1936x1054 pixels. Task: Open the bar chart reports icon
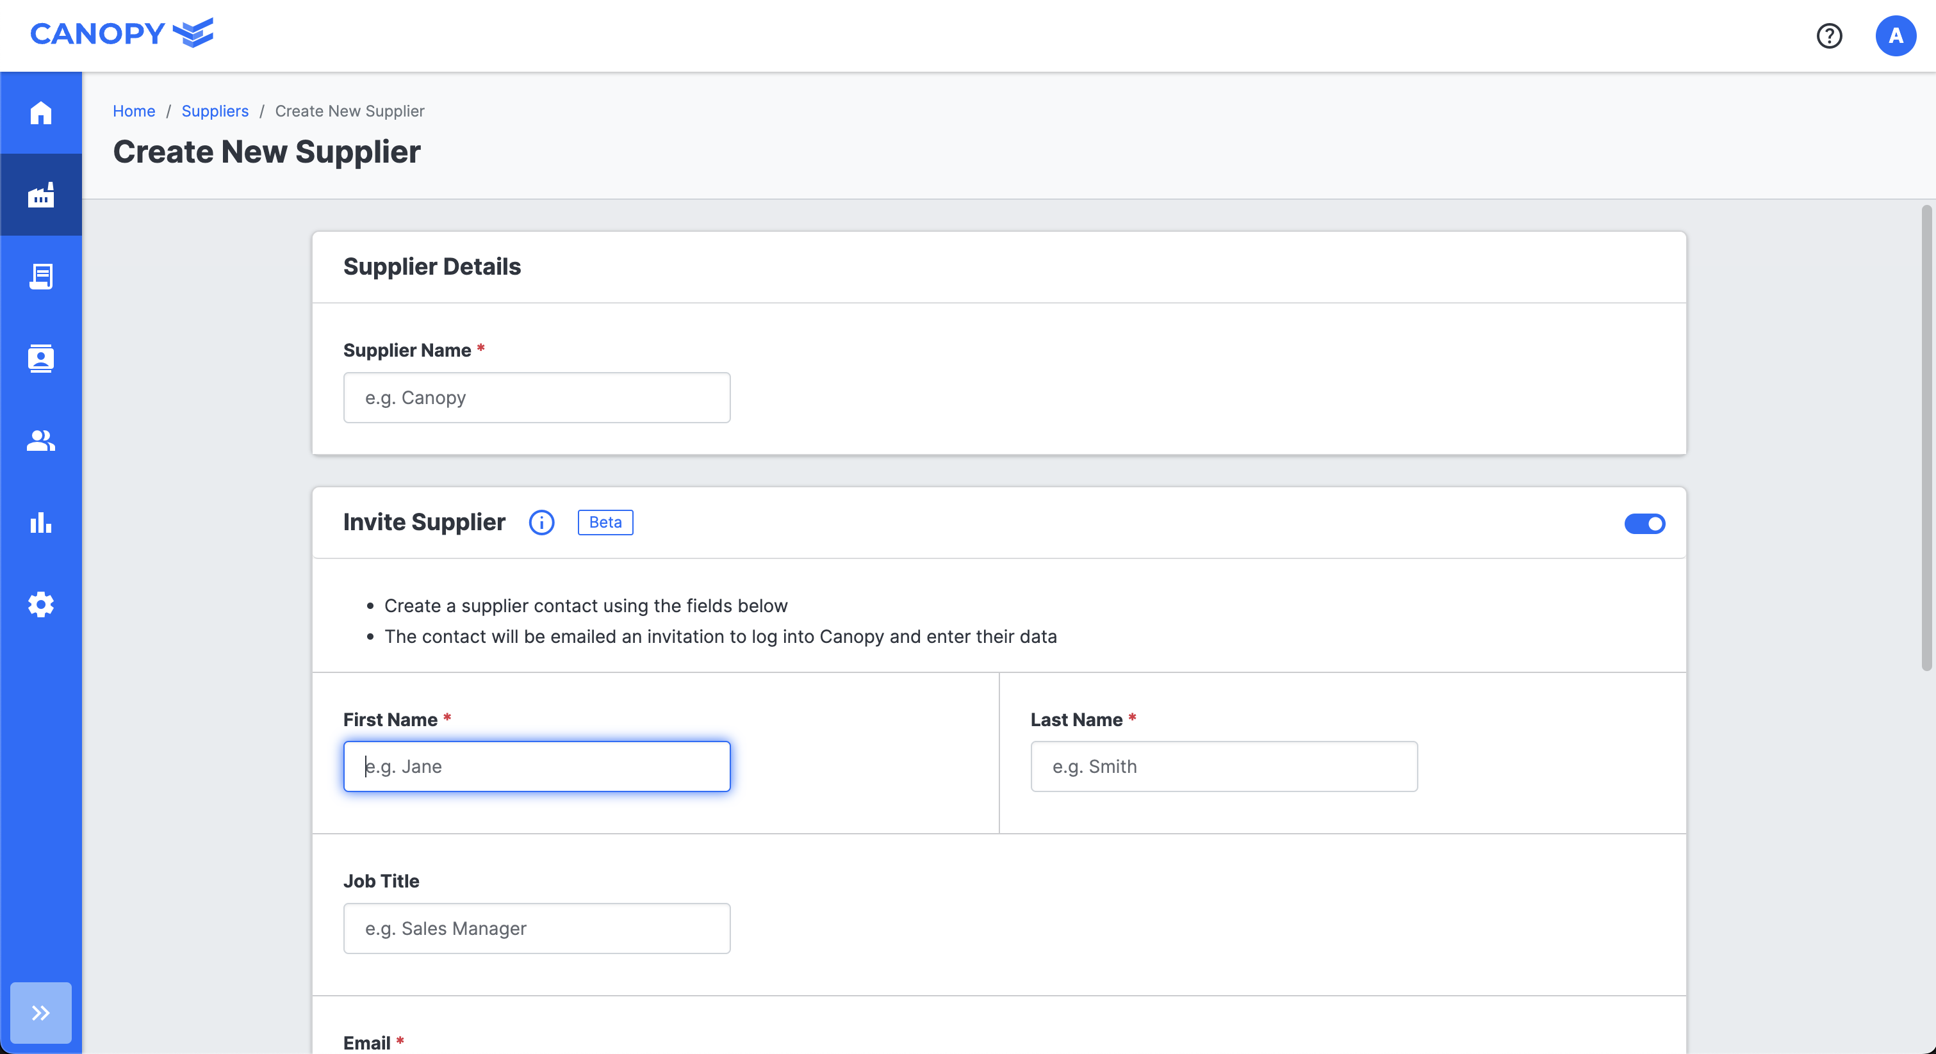click(40, 522)
